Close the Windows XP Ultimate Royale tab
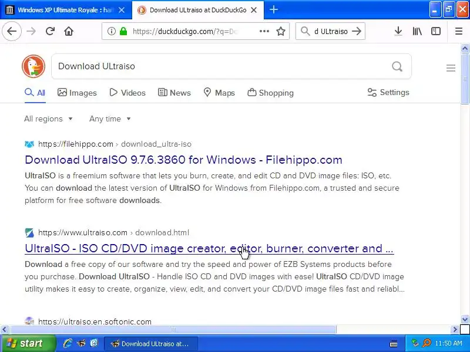 coord(122,10)
